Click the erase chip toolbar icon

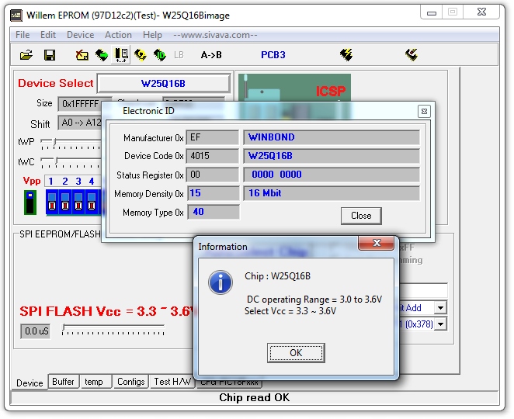[82, 55]
